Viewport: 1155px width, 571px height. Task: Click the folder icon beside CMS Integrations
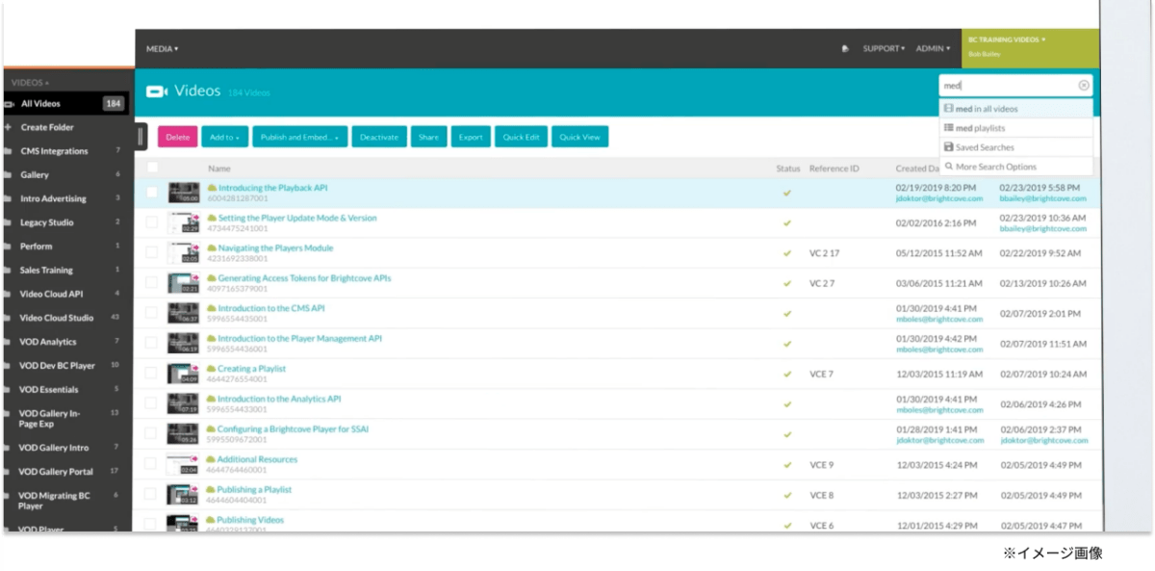(9, 151)
